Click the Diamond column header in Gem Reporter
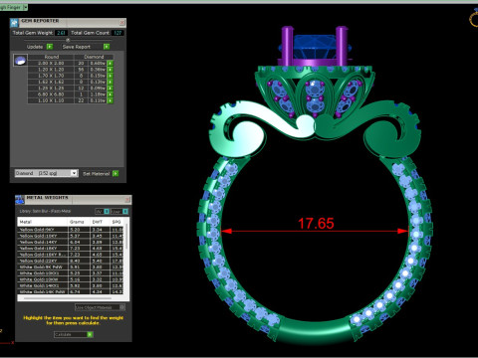This screenshot has height=358, width=478. 94,57
